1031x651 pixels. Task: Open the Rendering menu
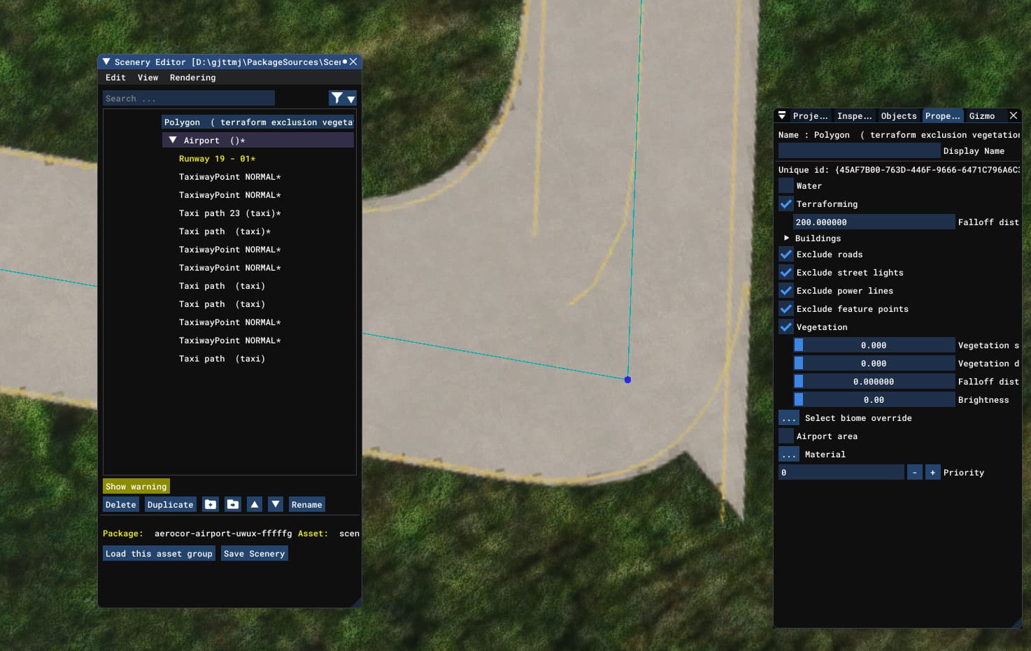coord(192,78)
